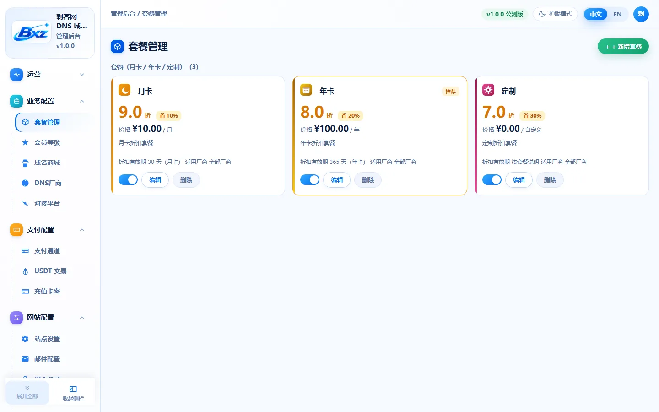Click the BXZ logo in the sidebar
The height and width of the screenshot is (412, 659).
click(32, 32)
